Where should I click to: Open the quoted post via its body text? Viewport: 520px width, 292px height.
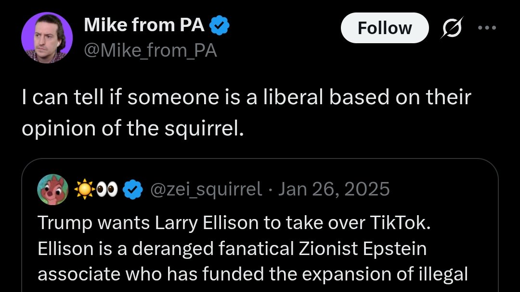click(253, 248)
